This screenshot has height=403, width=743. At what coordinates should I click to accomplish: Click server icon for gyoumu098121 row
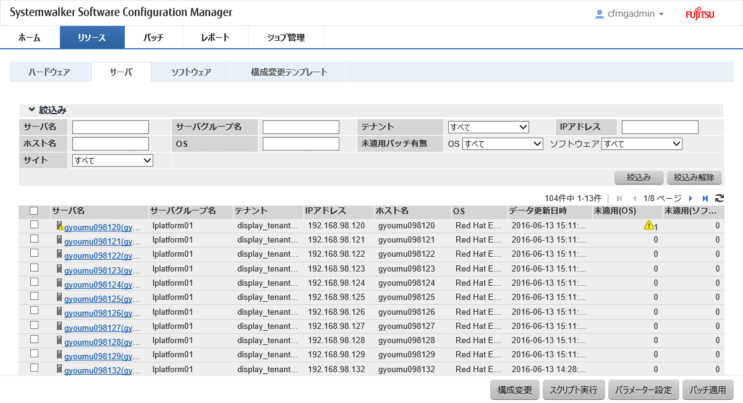pyautogui.click(x=60, y=239)
